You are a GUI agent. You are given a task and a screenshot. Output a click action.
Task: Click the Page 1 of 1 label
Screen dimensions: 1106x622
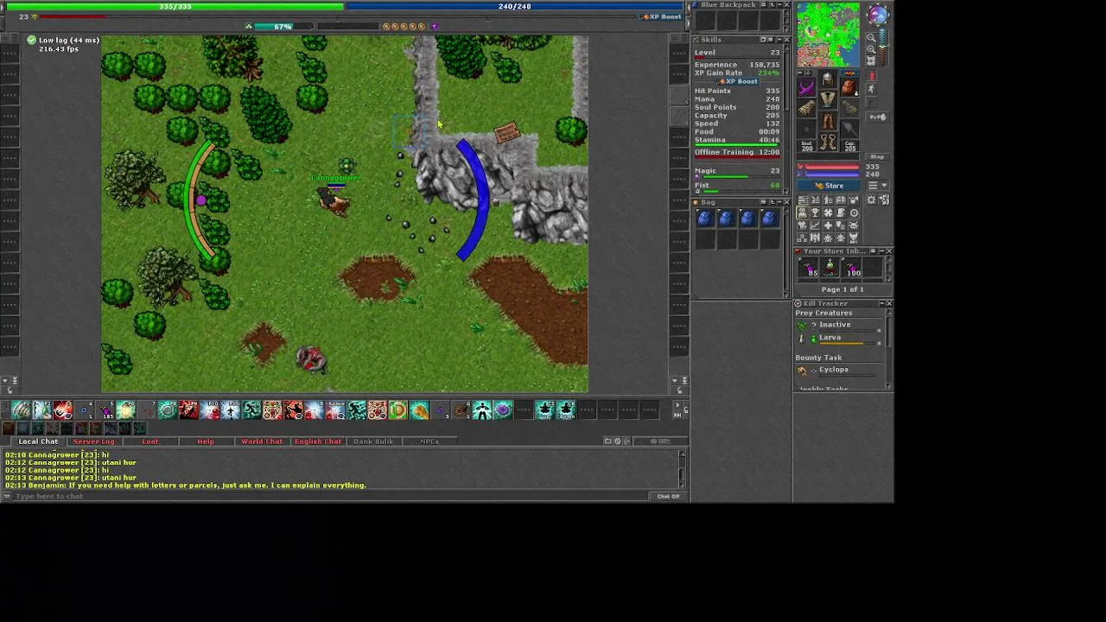pyautogui.click(x=842, y=289)
